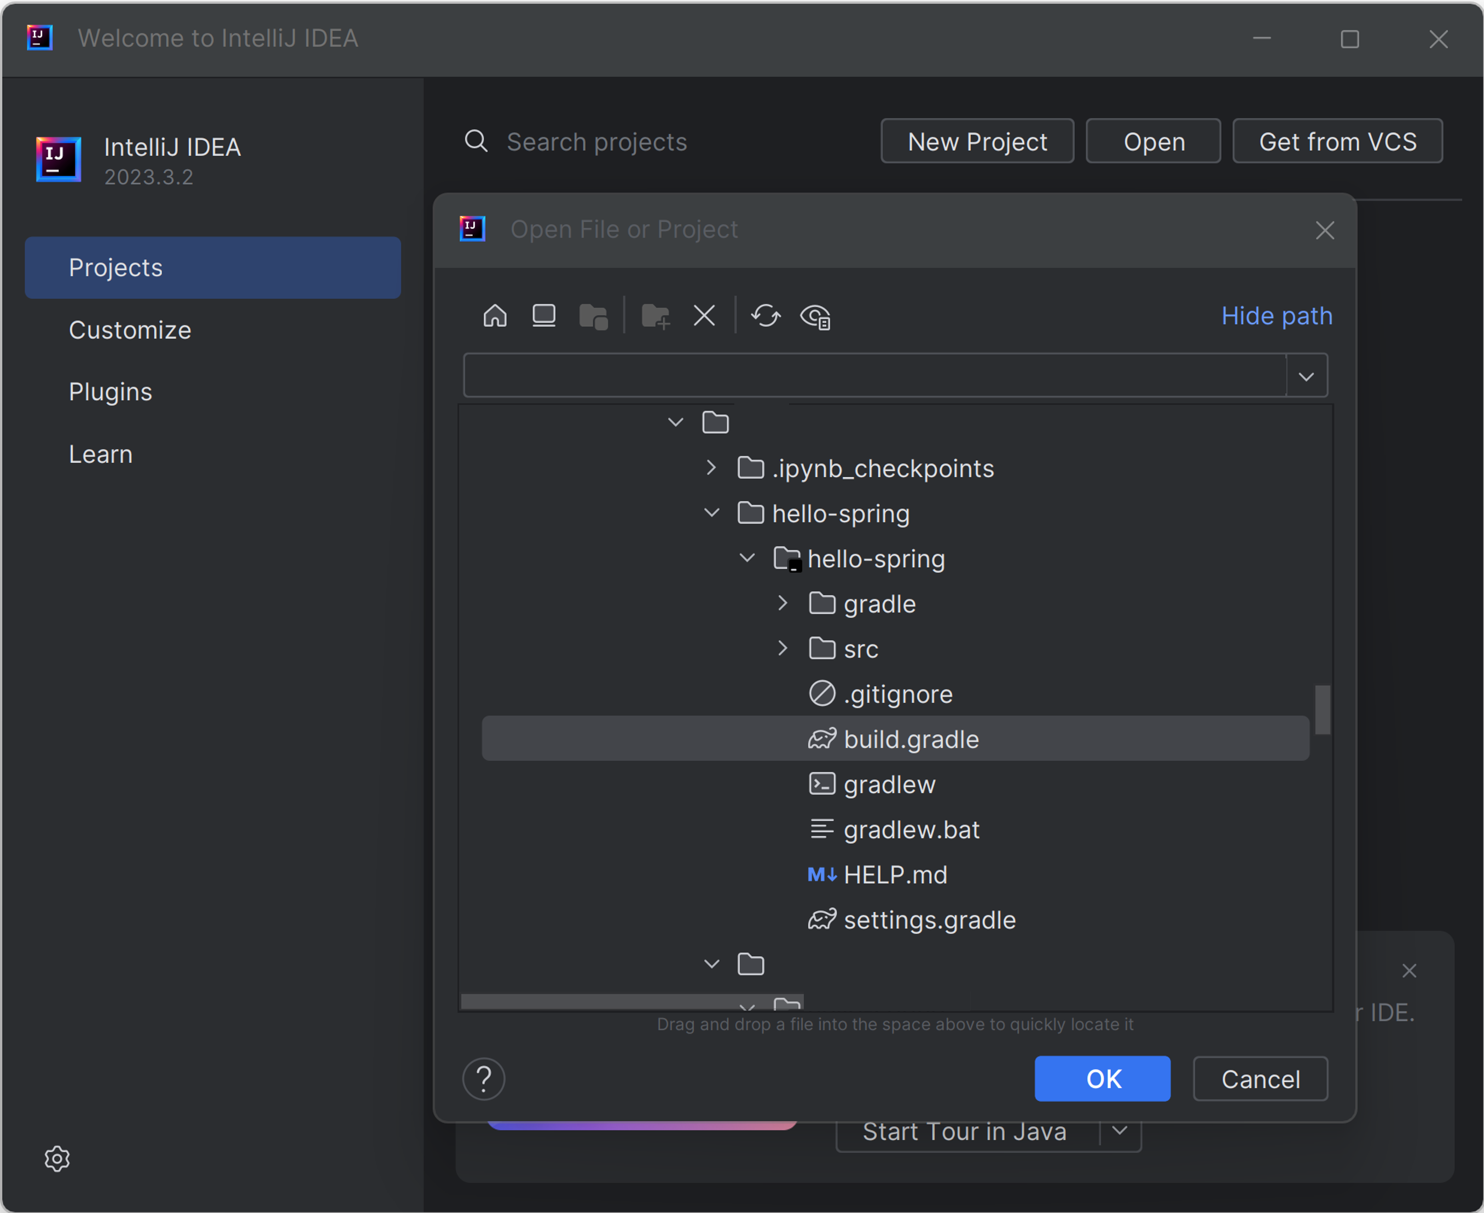Open settings gear in bottom-left corner
Viewport: 1484px width, 1213px height.
coord(57,1158)
